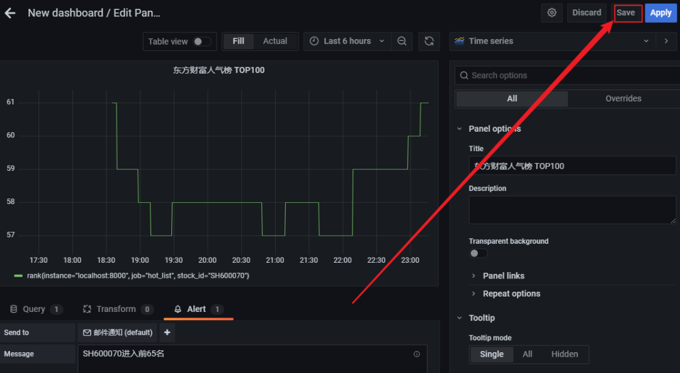
Task: Click the Search options input field
Action: click(x=567, y=76)
